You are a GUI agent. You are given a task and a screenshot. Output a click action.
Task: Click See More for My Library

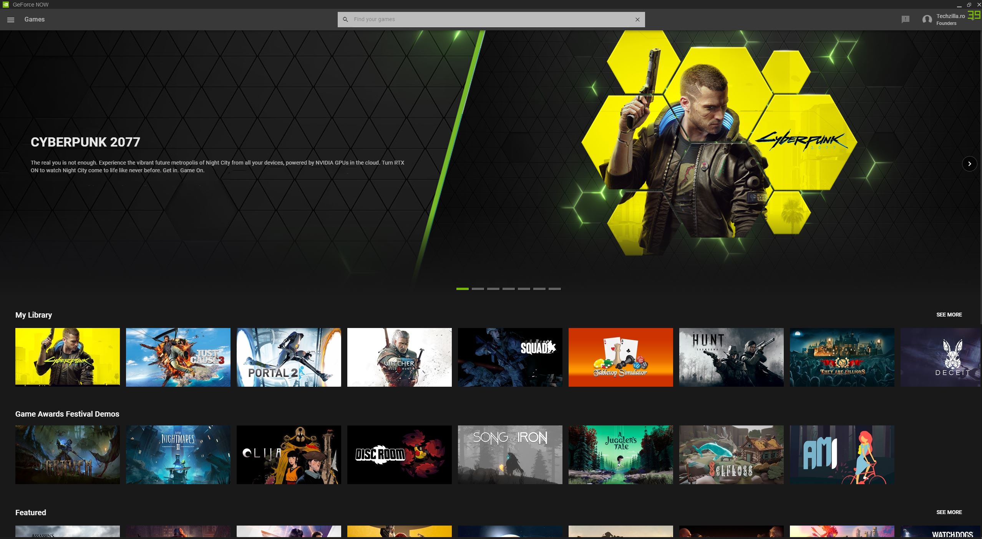click(949, 315)
